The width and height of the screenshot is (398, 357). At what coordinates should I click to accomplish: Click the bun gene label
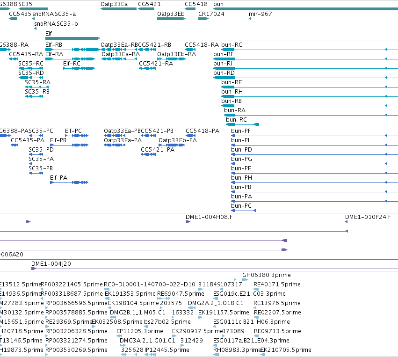(x=218, y=4)
